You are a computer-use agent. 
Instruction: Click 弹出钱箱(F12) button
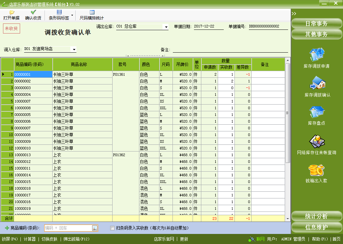[x=76, y=239]
